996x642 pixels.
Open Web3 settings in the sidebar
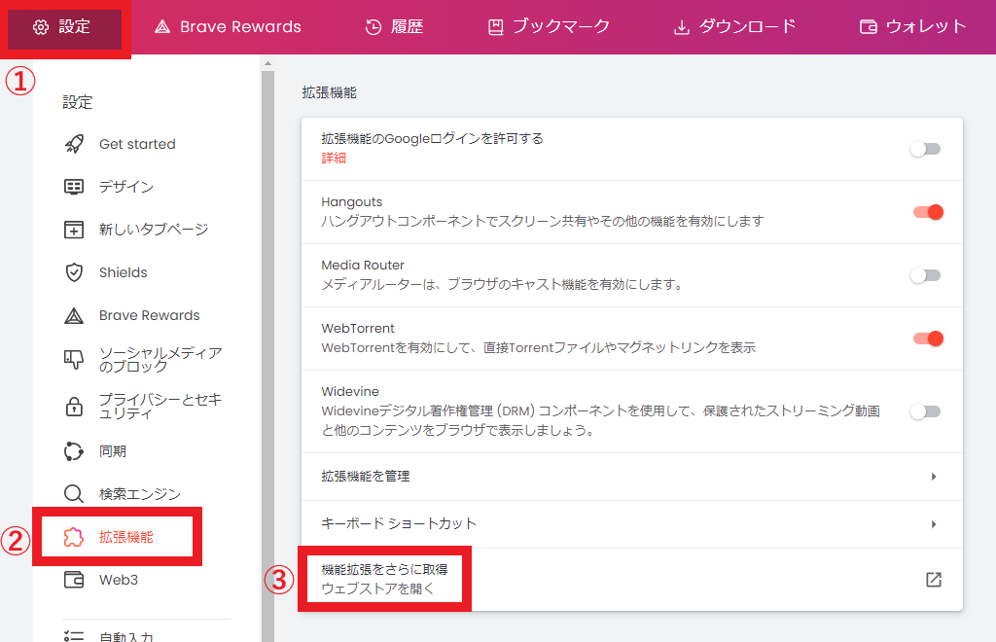[119, 580]
